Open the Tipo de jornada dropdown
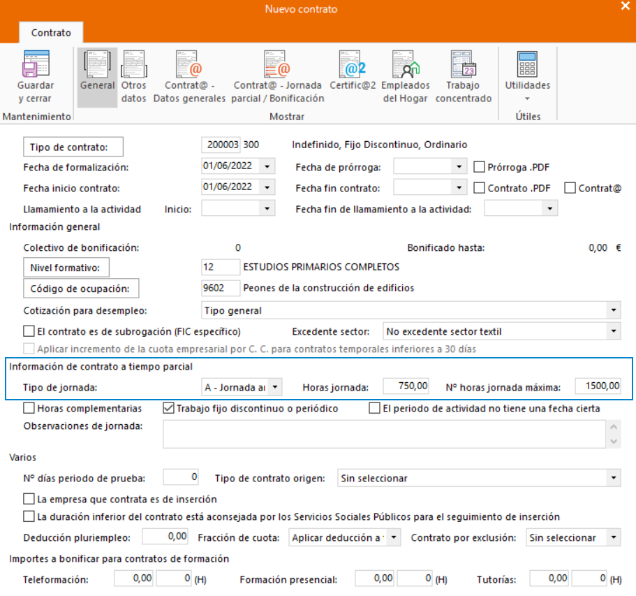This screenshot has width=636, height=596. (275, 386)
